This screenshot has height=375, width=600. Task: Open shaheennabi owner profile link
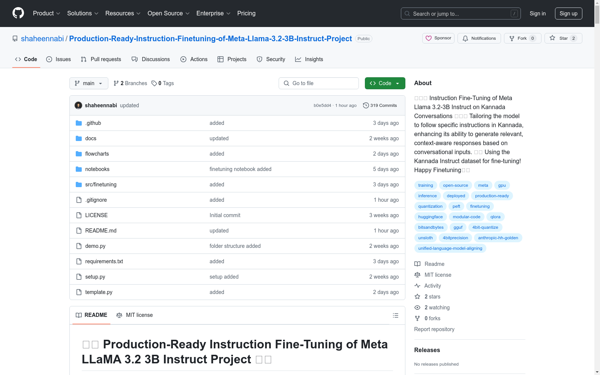click(42, 39)
